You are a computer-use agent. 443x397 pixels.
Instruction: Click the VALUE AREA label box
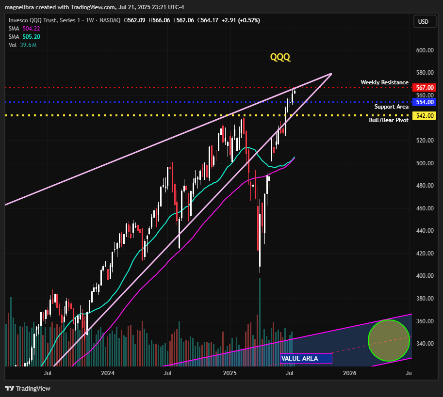[x=306, y=358]
